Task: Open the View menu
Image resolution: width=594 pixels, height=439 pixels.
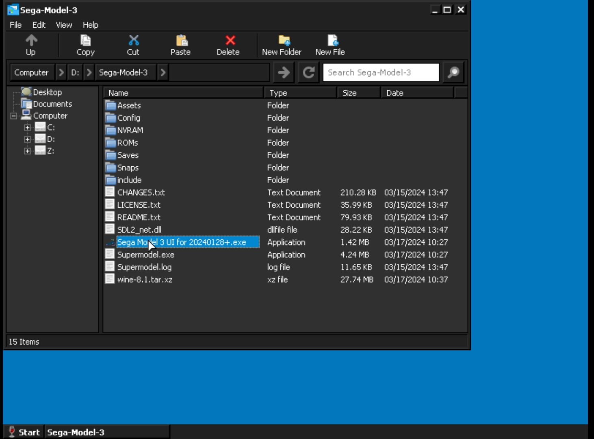Action: point(64,25)
